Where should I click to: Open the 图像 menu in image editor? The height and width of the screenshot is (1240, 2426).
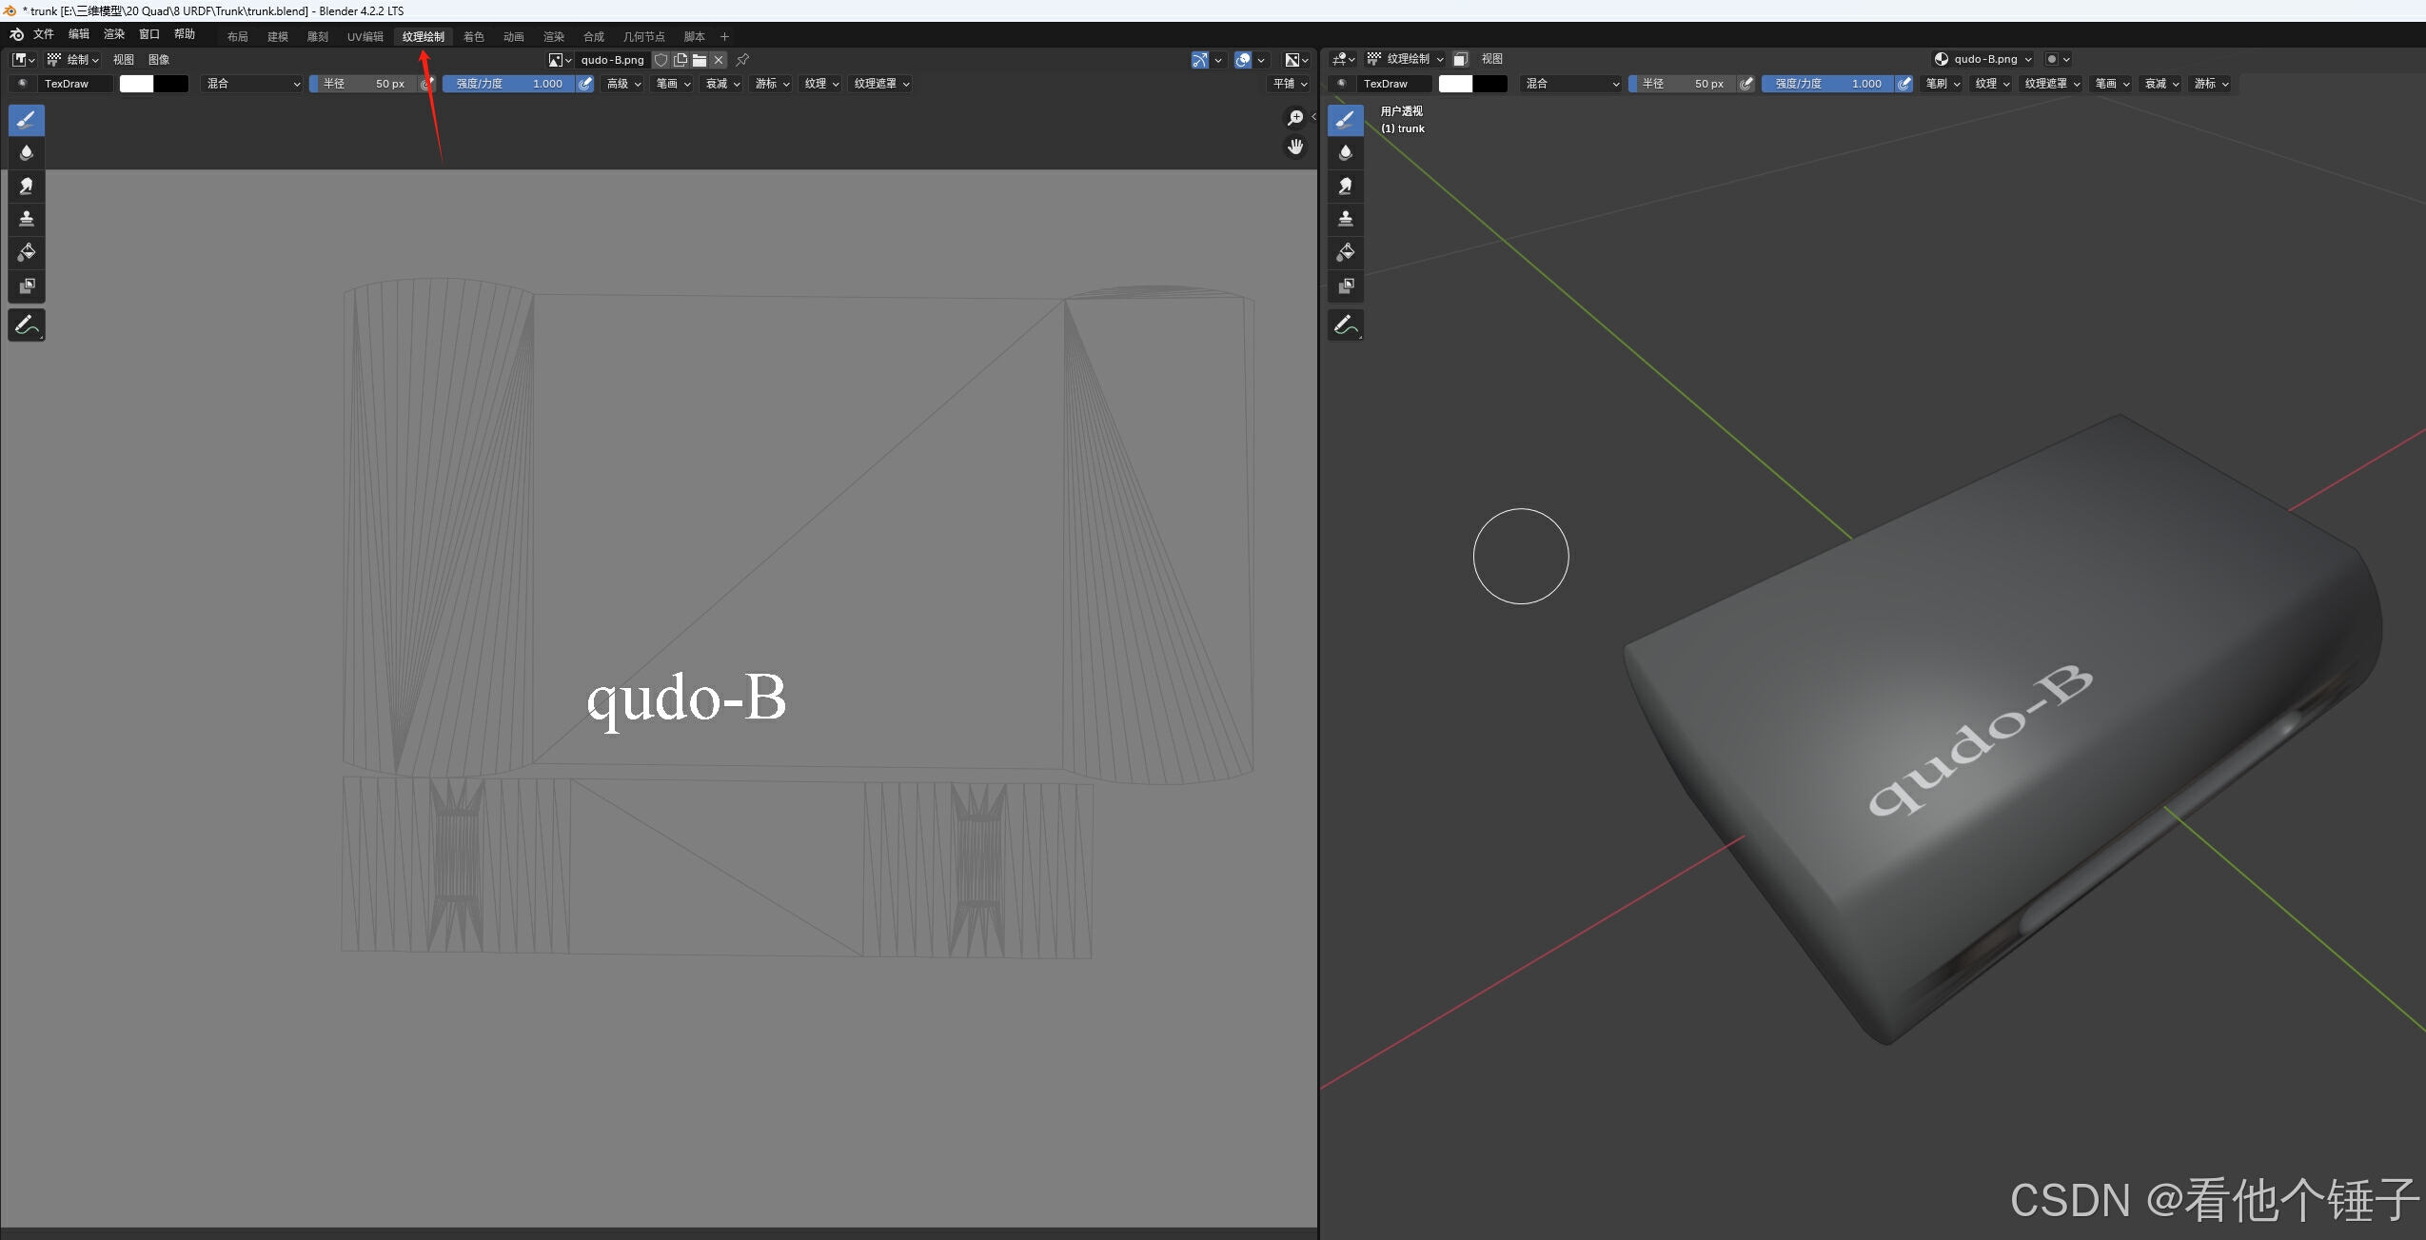[159, 59]
